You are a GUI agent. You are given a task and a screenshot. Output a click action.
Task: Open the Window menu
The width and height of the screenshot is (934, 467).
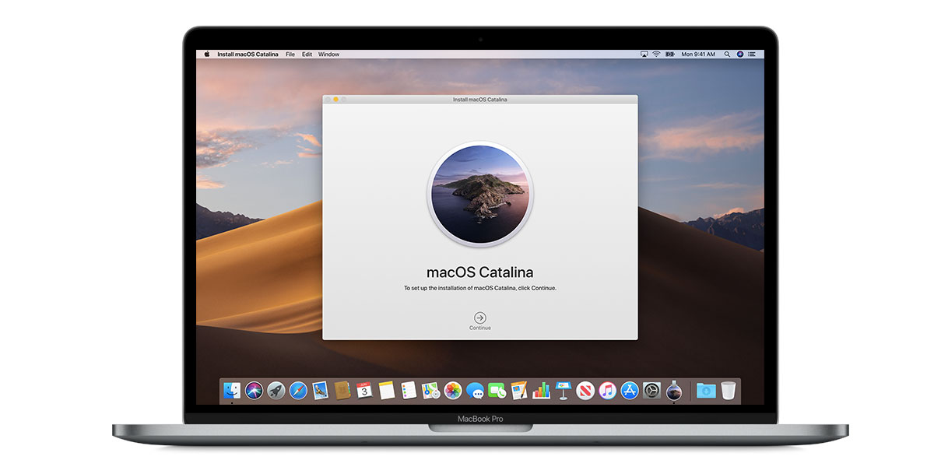click(x=329, y=54)
